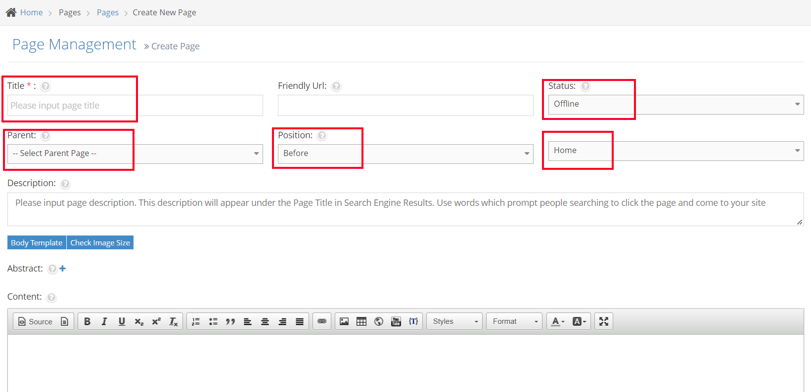The height and width of the screenshot is (392, 811).
Task: Click the Position help question icon
Action: tap(322, 136)
